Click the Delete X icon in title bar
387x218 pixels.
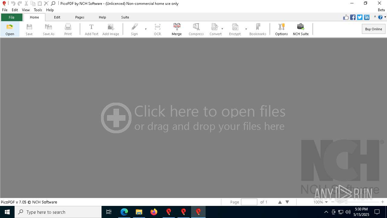pos(46,3)
